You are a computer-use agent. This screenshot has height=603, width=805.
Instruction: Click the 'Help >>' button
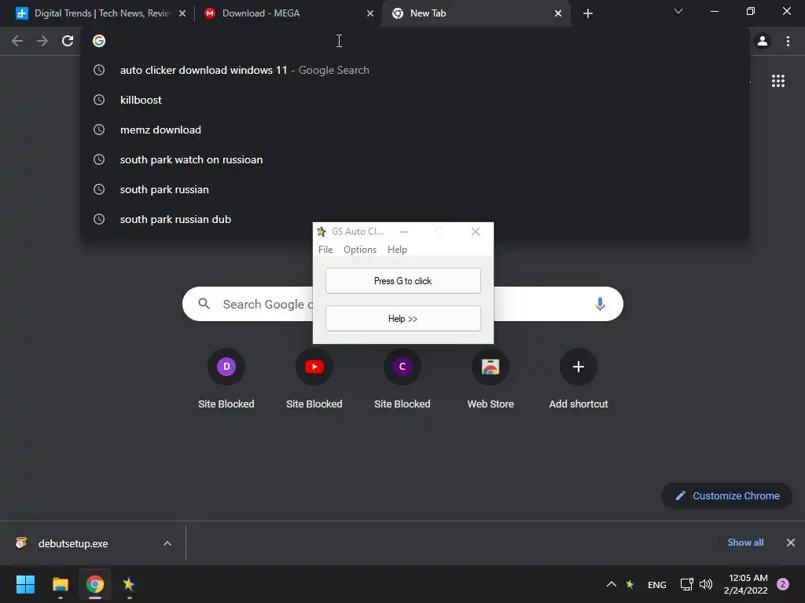(x=403, y=319)
